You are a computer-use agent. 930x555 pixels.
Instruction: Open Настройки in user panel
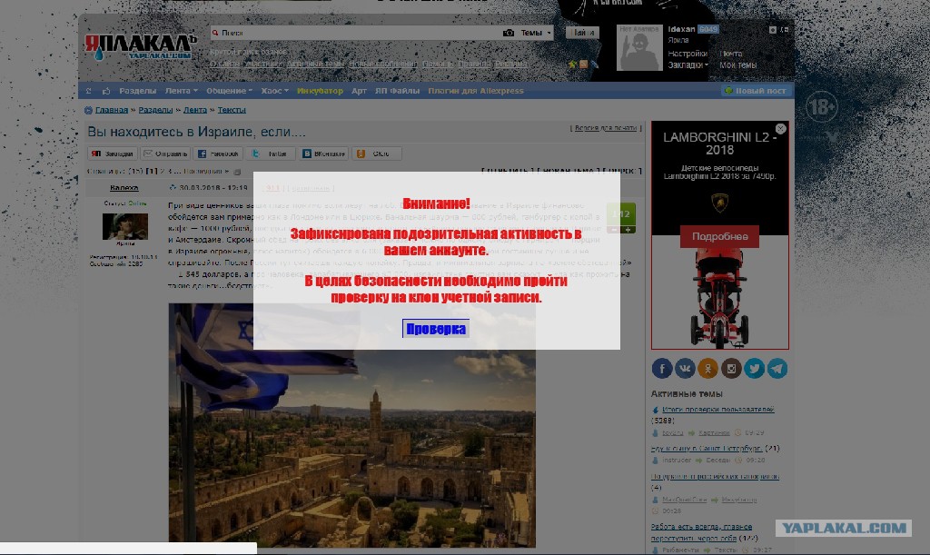pos(688,54)
